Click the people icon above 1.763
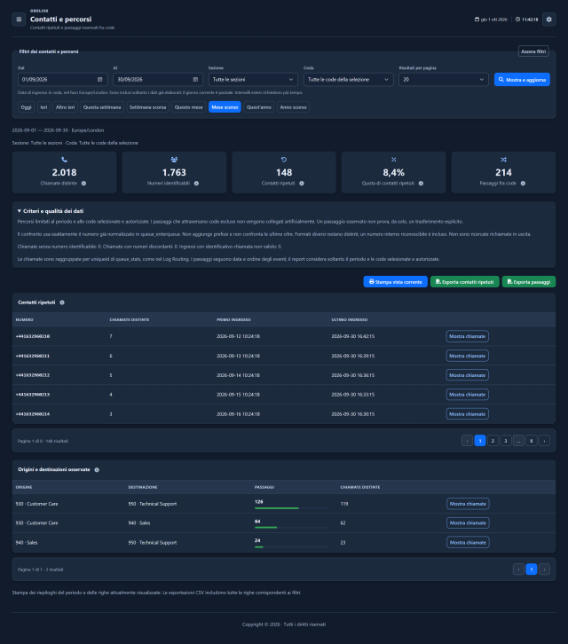The height and width of the screenshot is (644, 568). 174,160
